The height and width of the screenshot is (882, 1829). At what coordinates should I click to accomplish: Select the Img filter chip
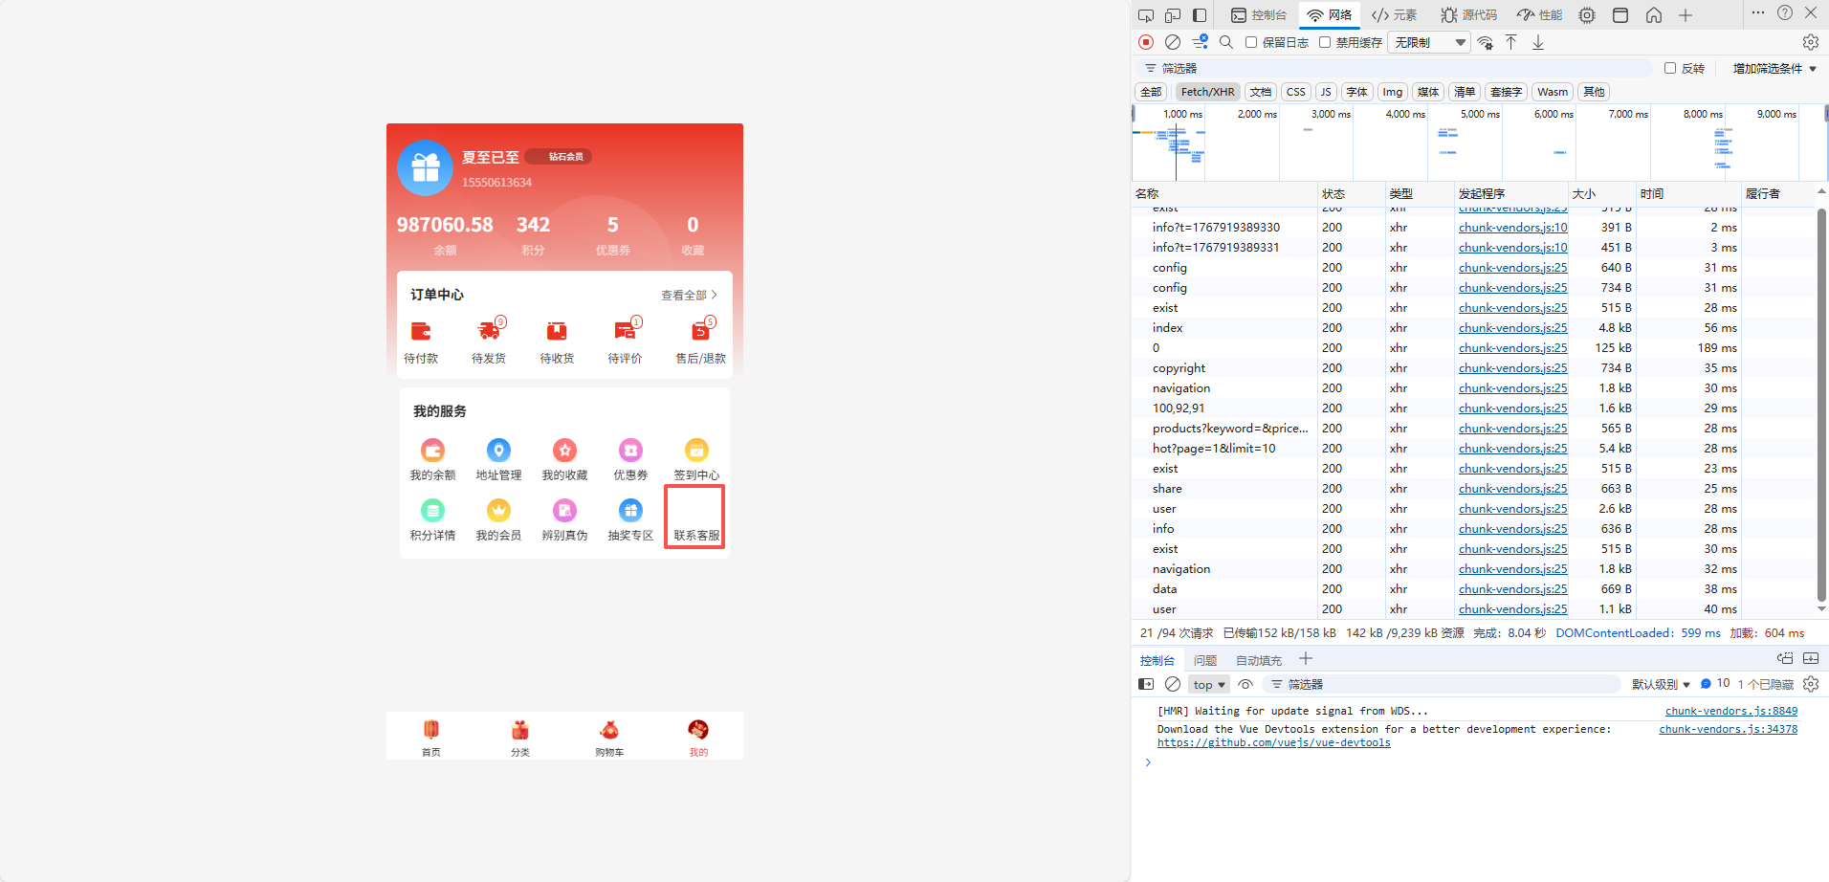[x=1393, y=92]
